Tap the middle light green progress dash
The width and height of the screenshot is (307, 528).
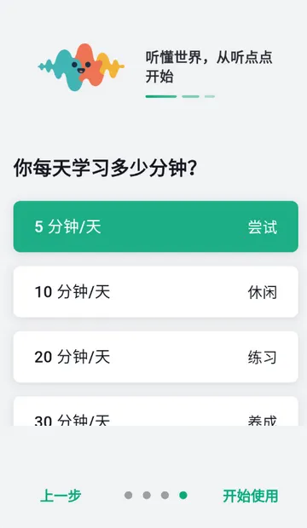(x=191, y=96)
